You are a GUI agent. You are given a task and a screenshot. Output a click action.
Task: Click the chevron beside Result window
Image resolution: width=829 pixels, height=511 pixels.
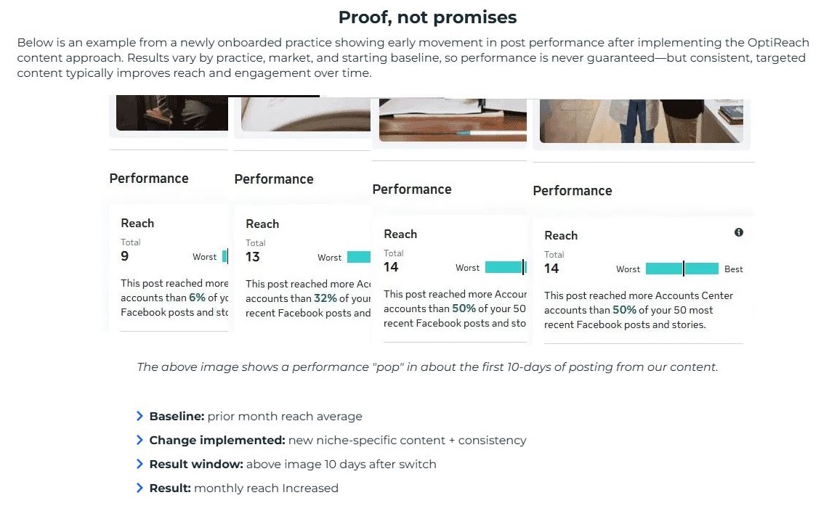point(139,464)
